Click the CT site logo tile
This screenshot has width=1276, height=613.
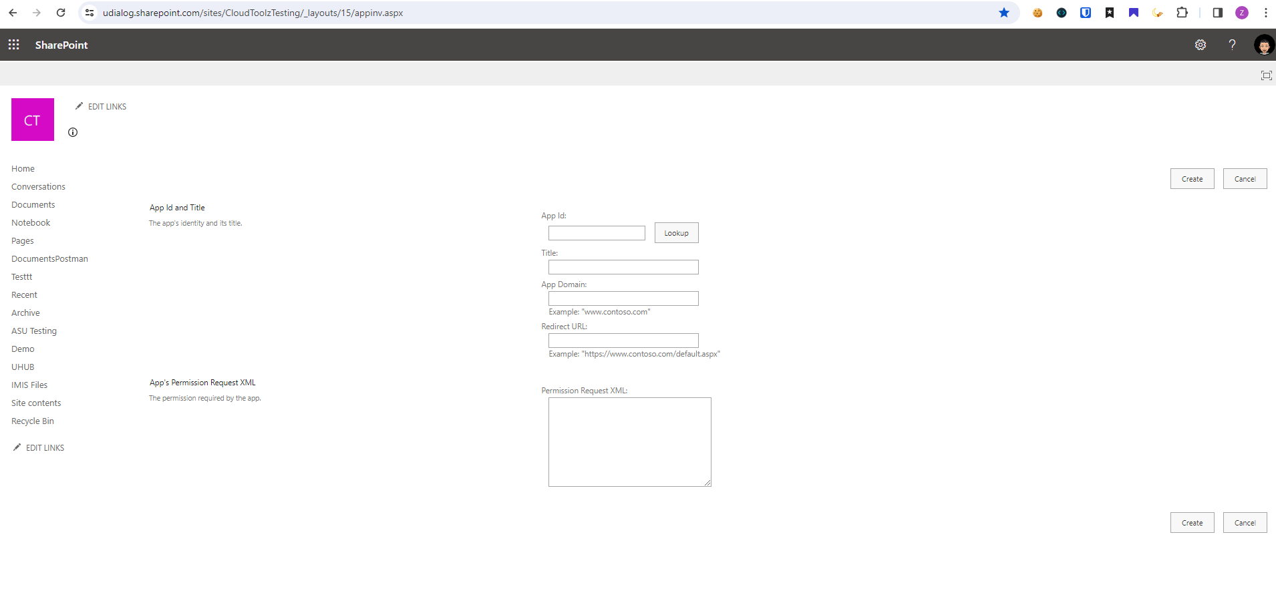(33, 120)
